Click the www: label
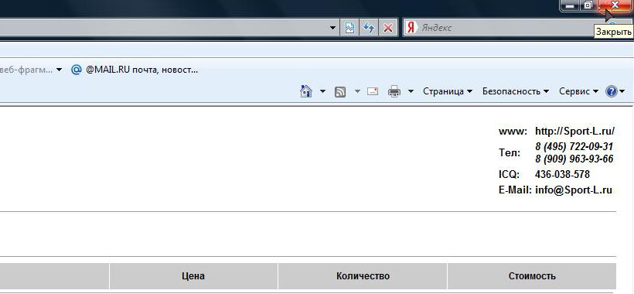This screenshot has width=634, height=294. coord(513,132)
